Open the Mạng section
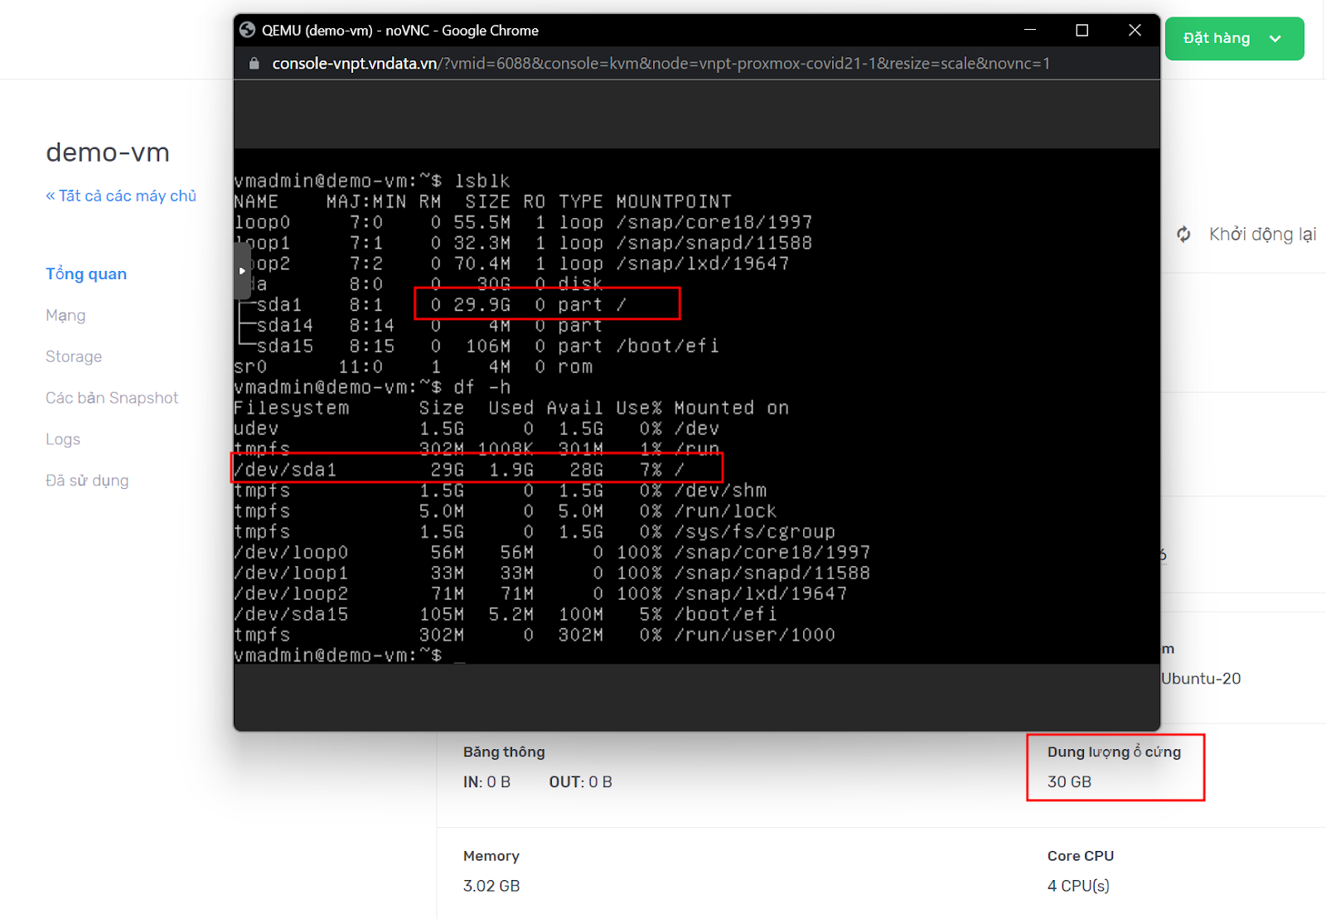The width and height of the screenshot is (1326, 919). 65,316
